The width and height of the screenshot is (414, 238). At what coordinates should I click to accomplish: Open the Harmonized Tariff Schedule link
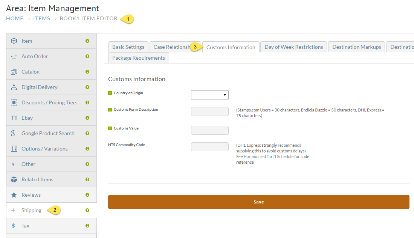click(x=268, y=157)
